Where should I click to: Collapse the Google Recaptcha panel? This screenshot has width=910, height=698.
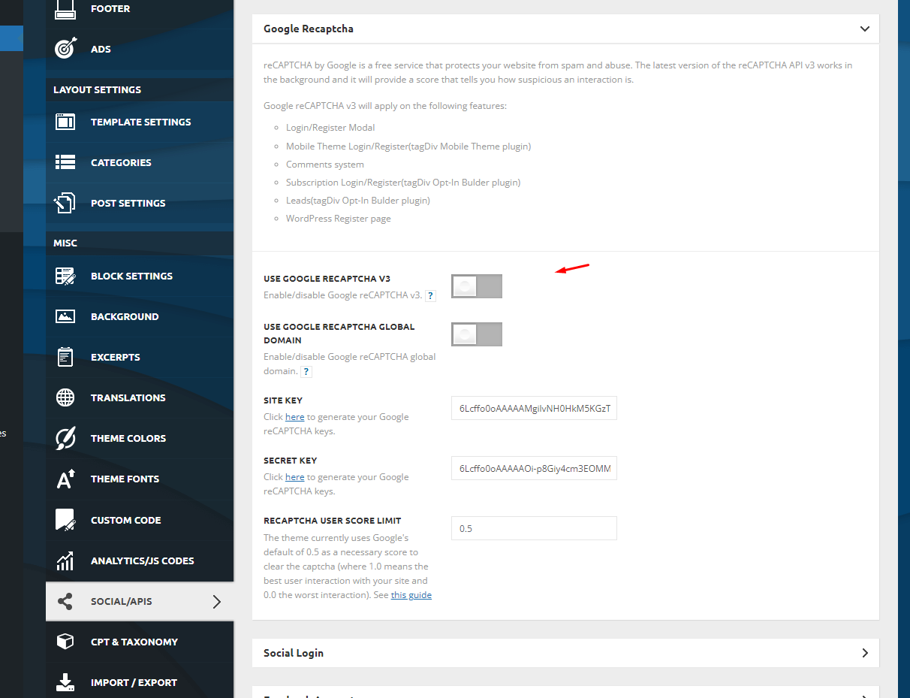point(865,29)
